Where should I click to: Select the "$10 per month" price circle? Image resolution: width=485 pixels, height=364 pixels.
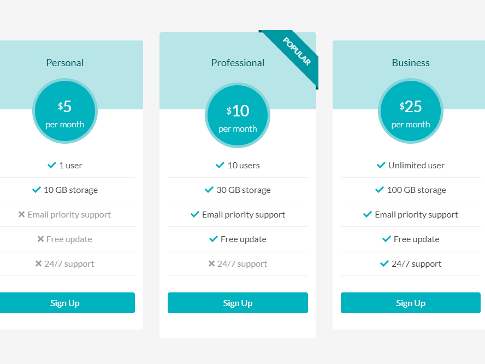click(x=238, y=115)
